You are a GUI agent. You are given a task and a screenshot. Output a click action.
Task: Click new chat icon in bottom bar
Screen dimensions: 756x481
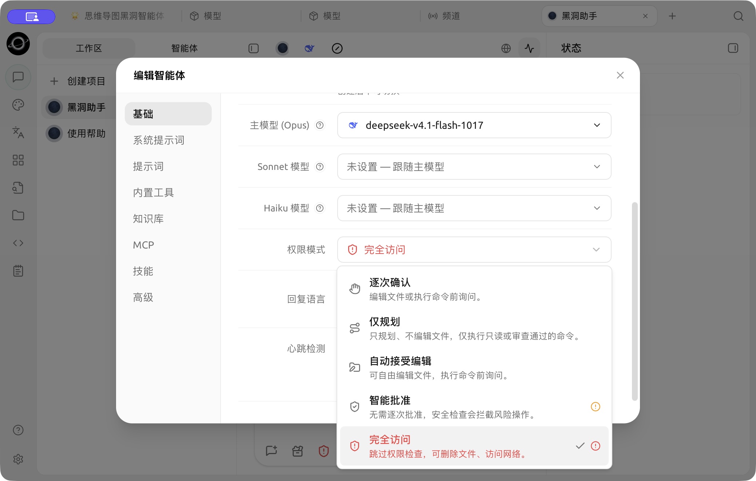coord(271,451)
